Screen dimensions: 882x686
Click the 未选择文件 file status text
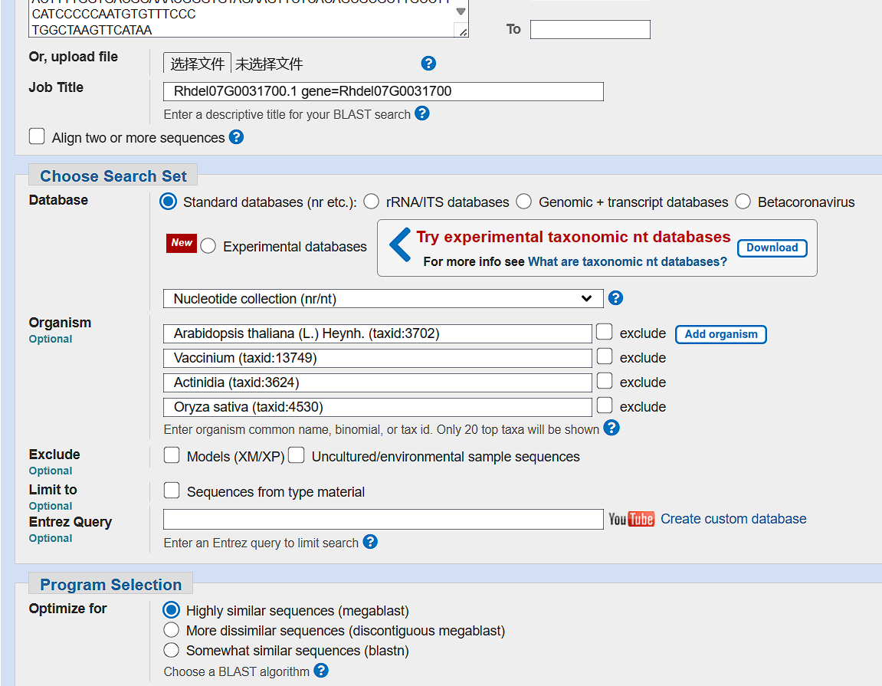point(269,64)
